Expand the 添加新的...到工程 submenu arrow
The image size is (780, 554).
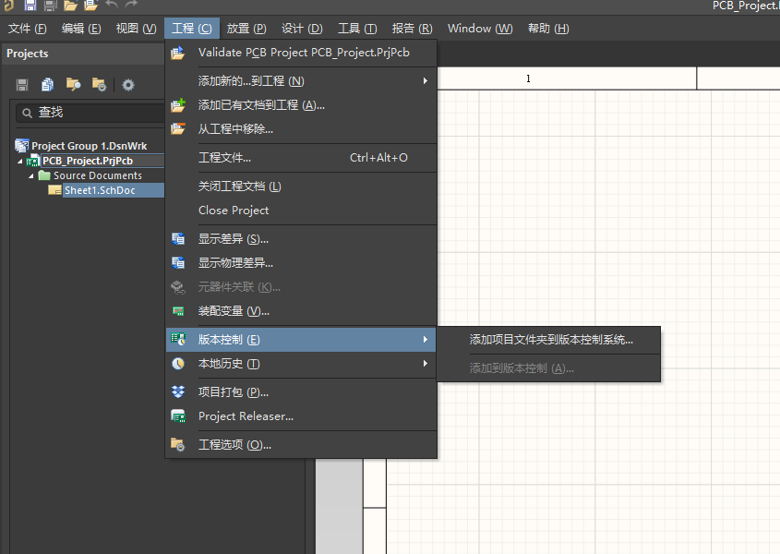pos(426,80)
